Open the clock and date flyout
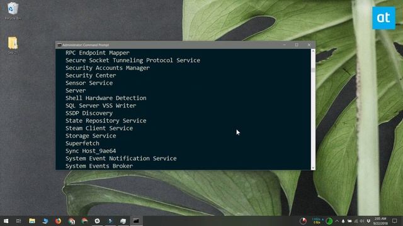The image size is (403, 226). [x=380, y=221]
